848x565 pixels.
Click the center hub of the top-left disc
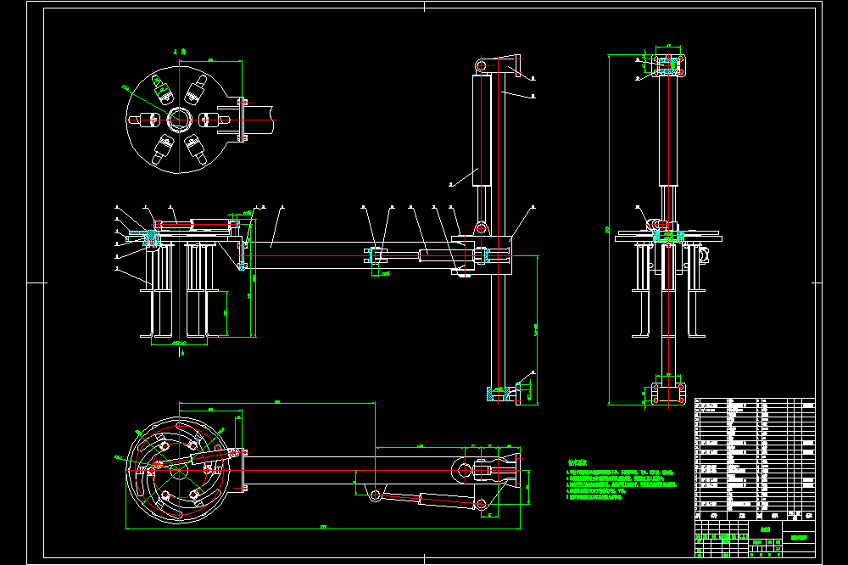178,120
